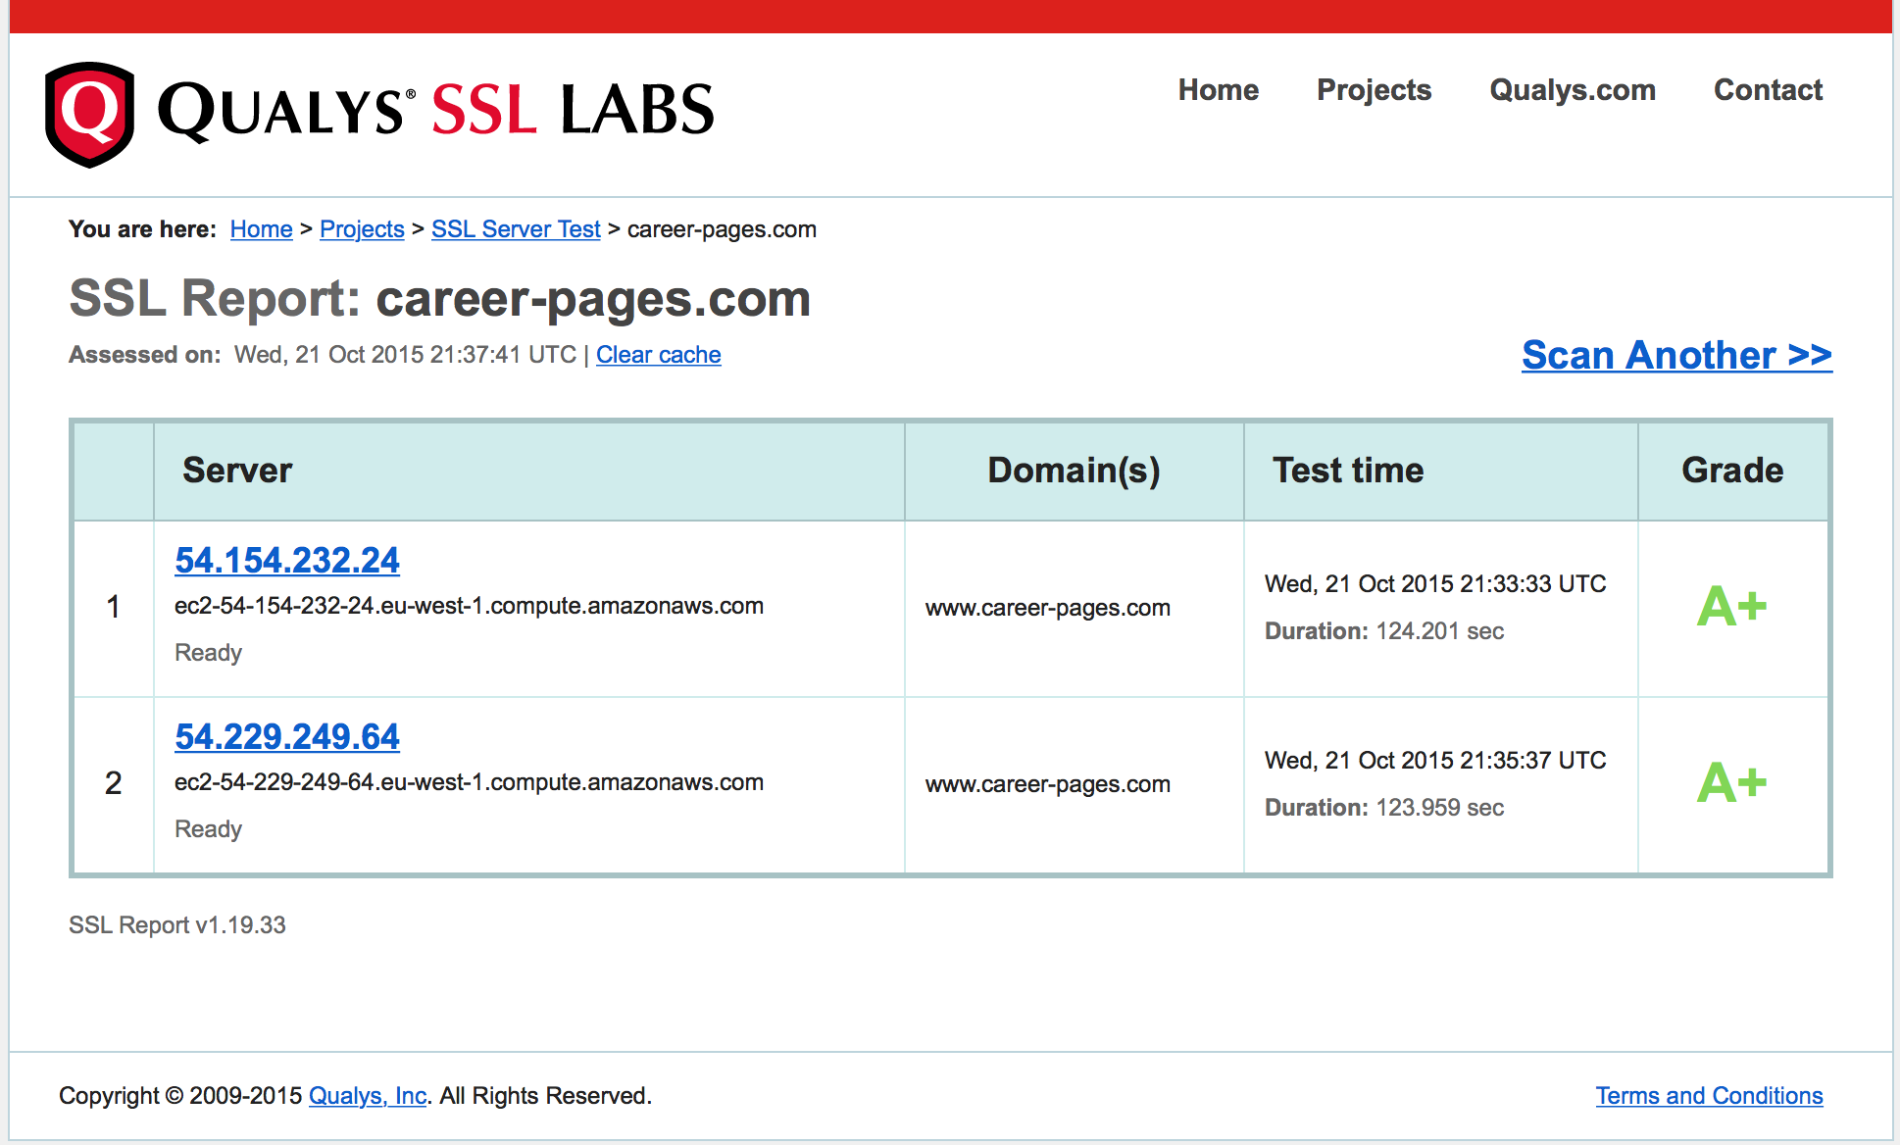Follow the Home breadcrumb link

(x=261, y=229)
